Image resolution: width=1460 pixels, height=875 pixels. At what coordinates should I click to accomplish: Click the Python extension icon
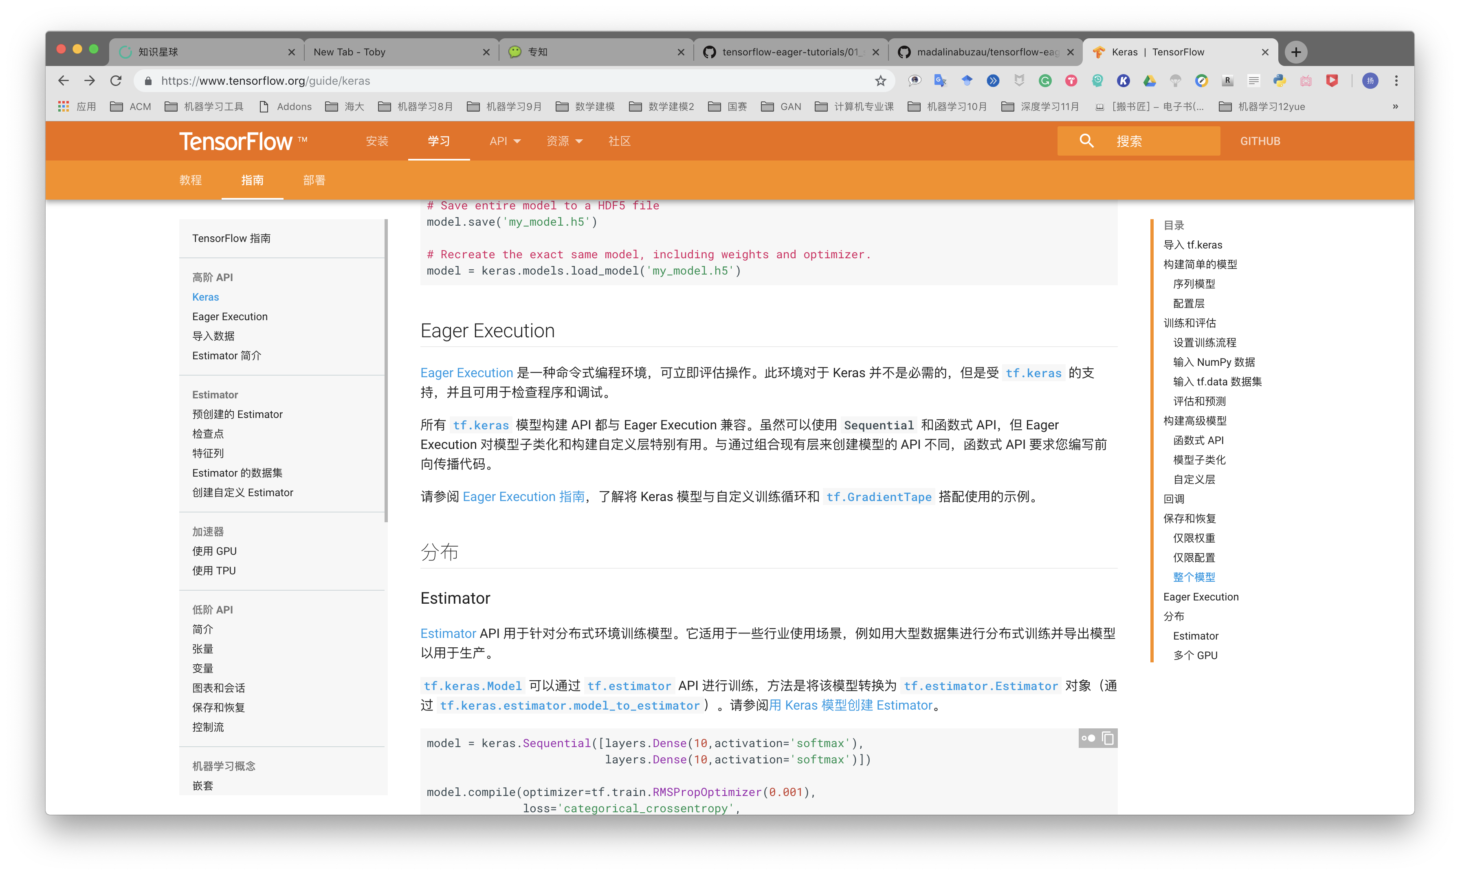(x=1280, y=81)
